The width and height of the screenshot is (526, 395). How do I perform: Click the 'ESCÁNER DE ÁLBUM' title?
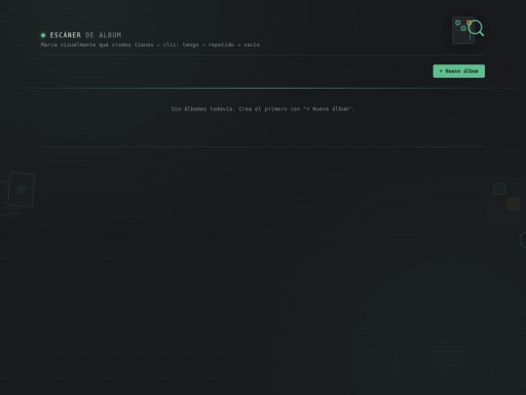[86, 35]
